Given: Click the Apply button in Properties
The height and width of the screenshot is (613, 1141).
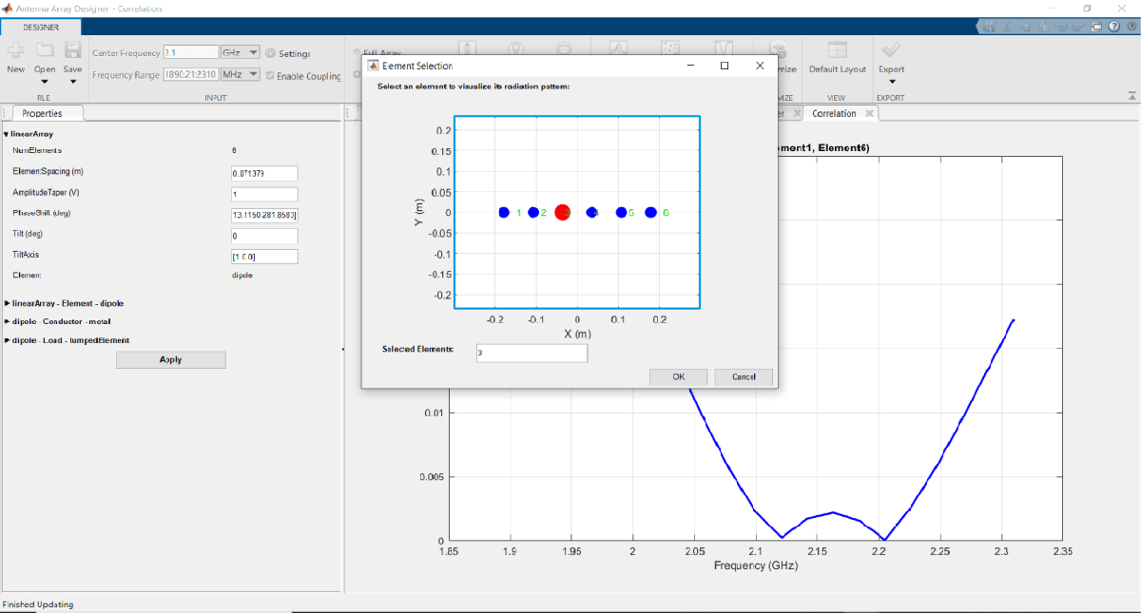Looking at the screenshot, I should coord(170,359).
